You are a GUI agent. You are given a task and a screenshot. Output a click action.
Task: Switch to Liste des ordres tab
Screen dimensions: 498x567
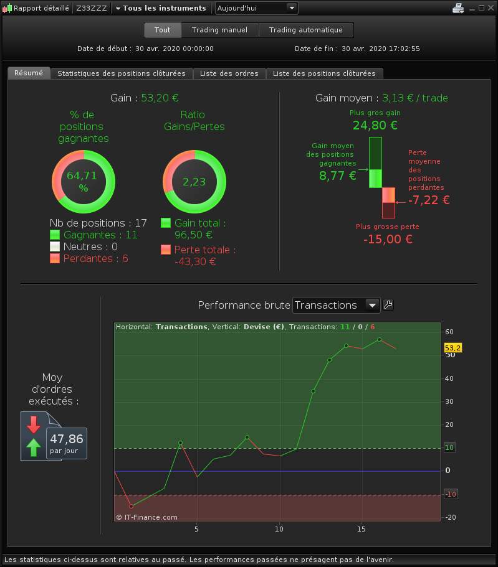229,73
